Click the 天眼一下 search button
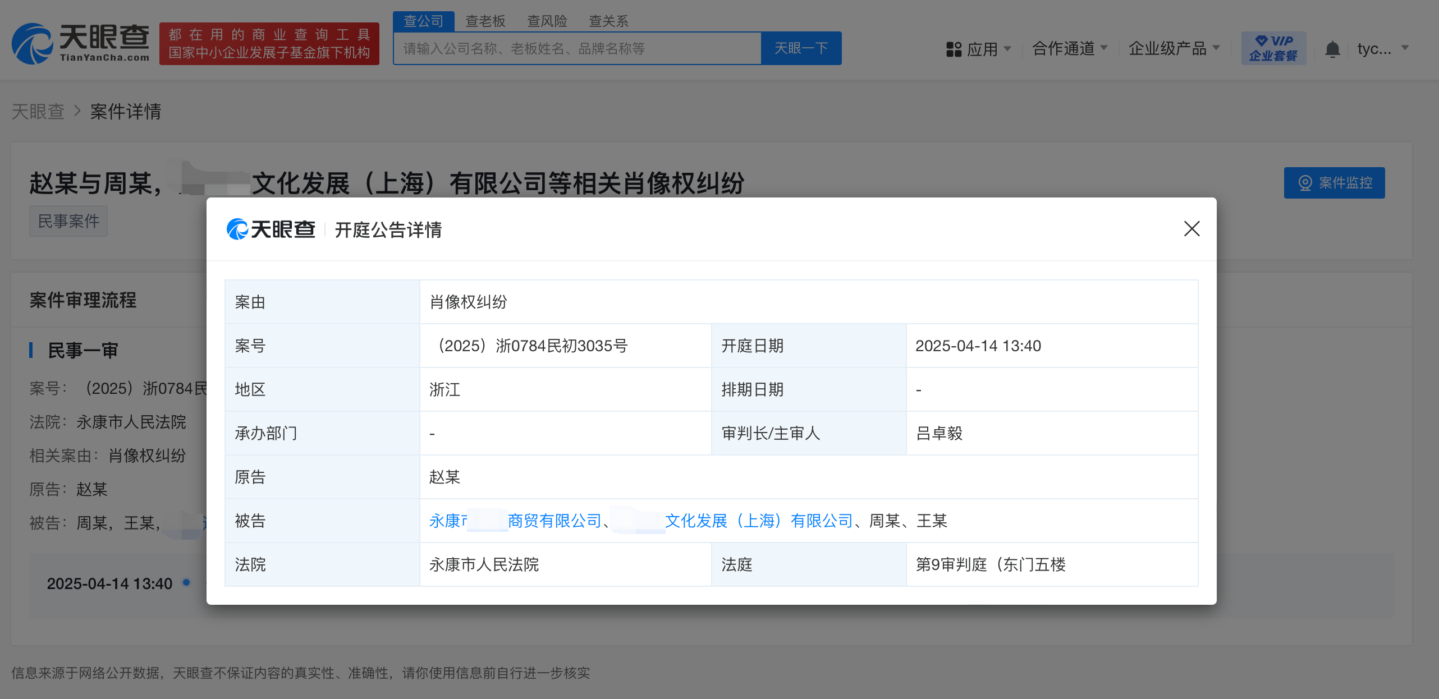1439x699 pixels. (x=801, y=49)
